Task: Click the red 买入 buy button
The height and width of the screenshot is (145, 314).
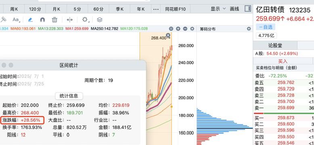Action: click(x=283, y=61)
